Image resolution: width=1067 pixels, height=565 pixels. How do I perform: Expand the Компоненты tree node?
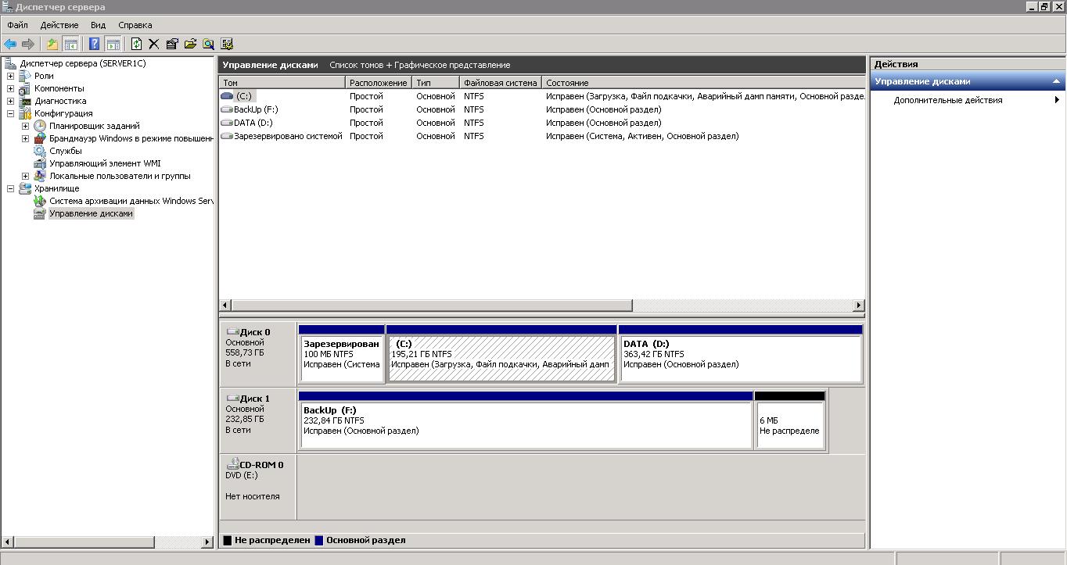tap(10, 88)
